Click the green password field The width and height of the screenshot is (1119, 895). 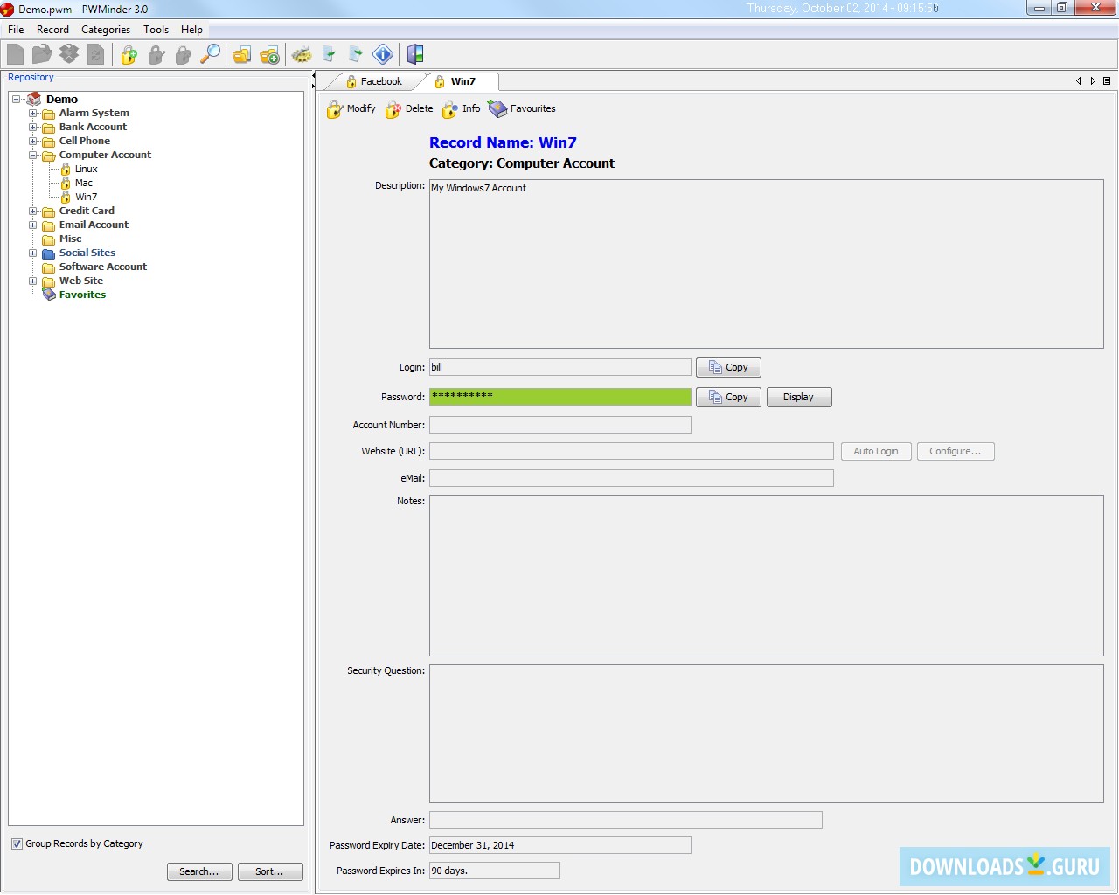point(559,397)
